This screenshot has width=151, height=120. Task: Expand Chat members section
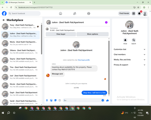(x=130, y=55)
